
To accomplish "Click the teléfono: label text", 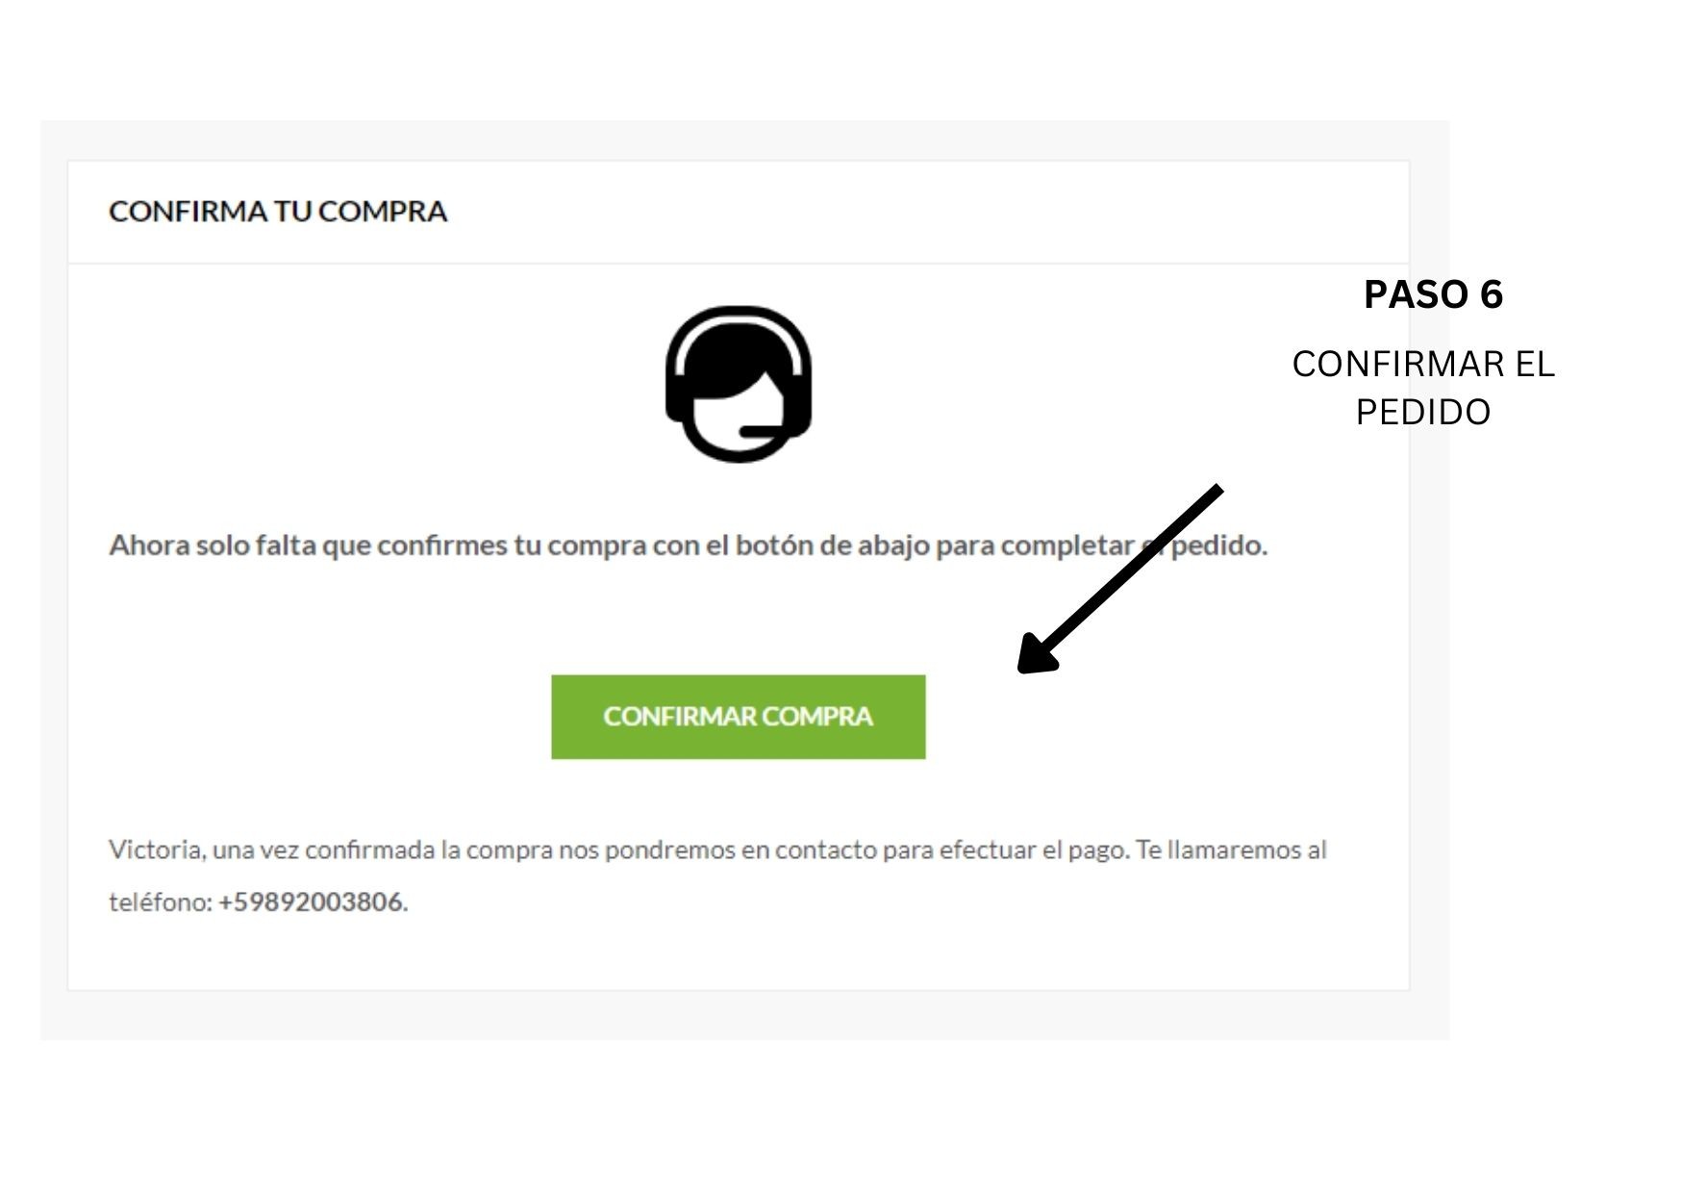I will (x=161, y=902).
